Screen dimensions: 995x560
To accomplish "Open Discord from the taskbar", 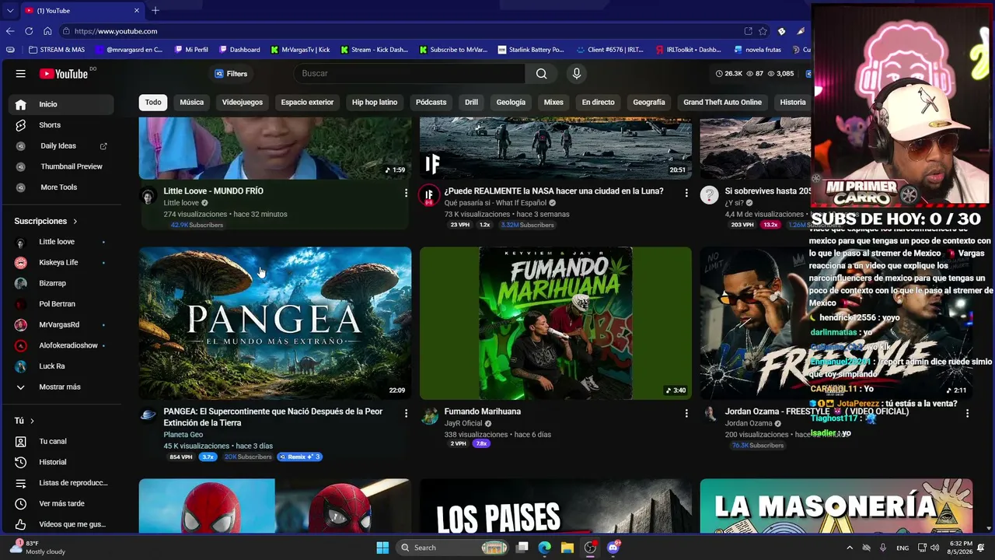I will pyautogui.click(x=613, y=548).
